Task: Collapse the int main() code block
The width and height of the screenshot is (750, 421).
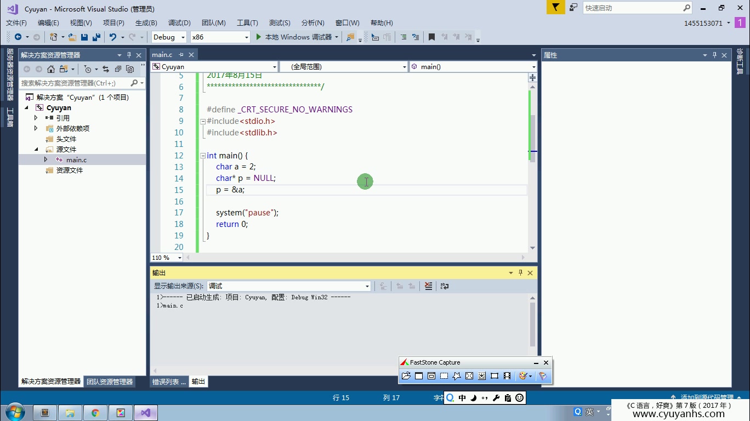Action: (203, 156)
